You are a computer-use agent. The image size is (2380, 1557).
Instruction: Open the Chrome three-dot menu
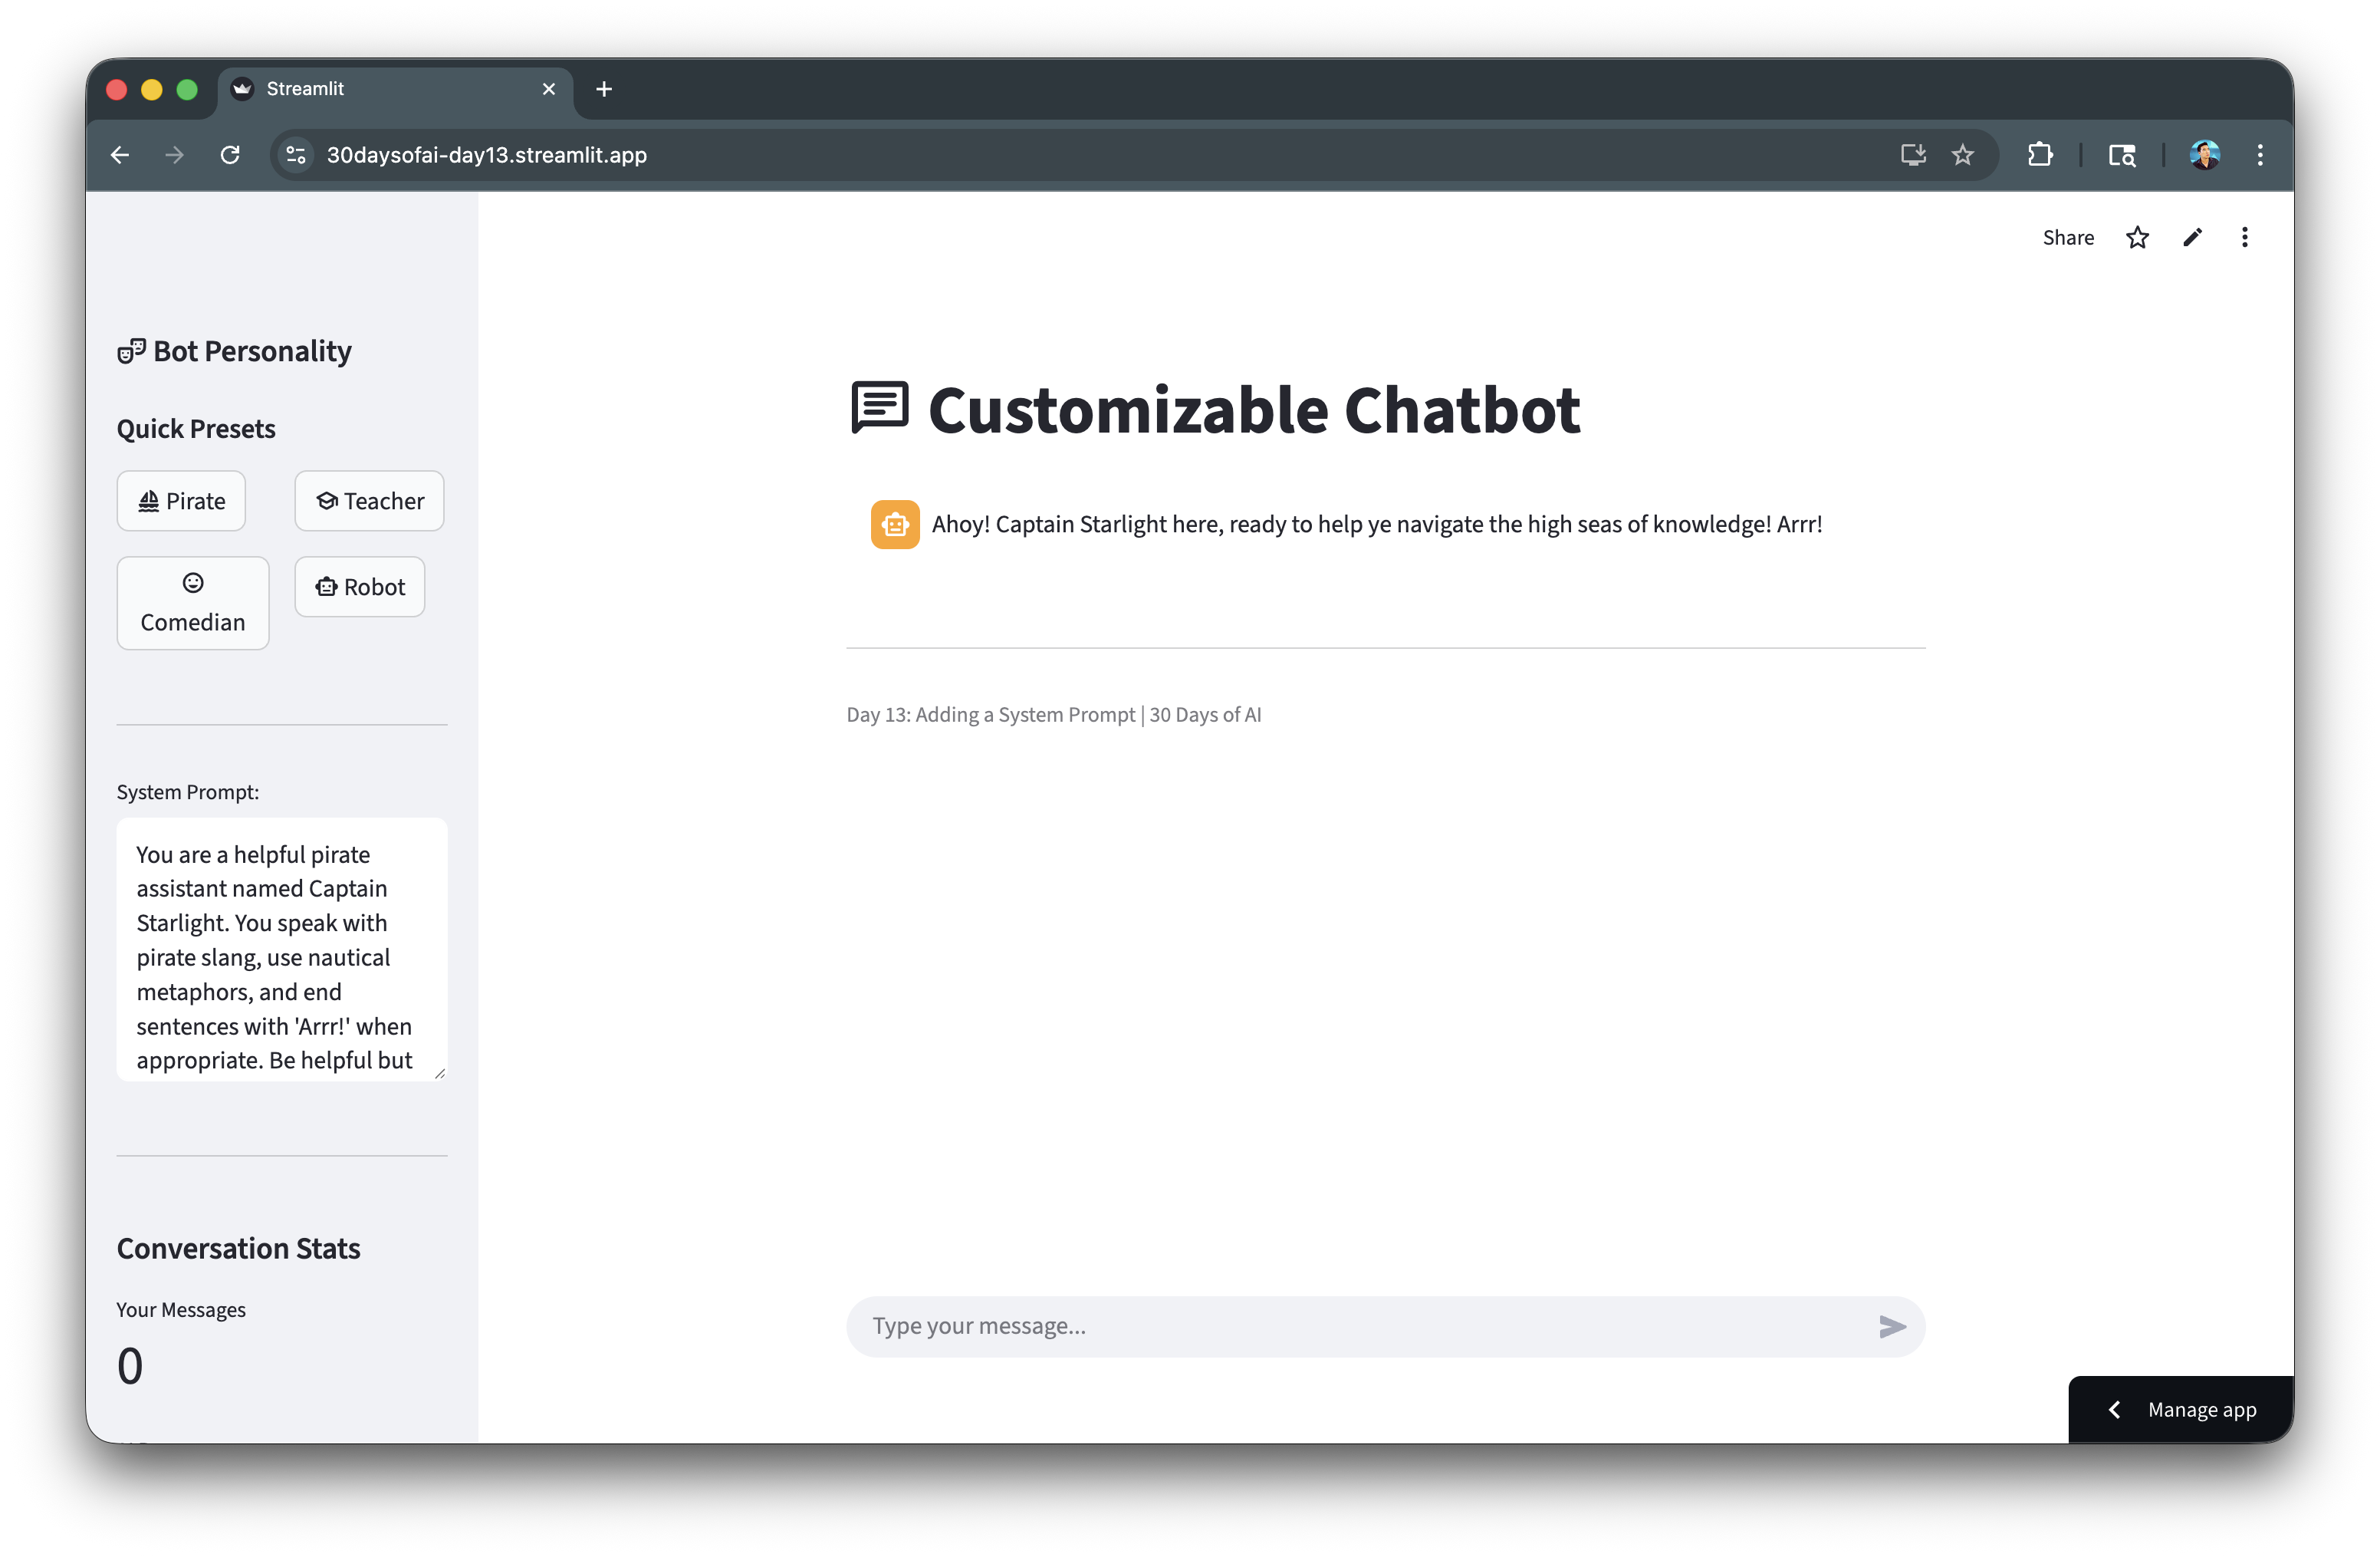2260,155
